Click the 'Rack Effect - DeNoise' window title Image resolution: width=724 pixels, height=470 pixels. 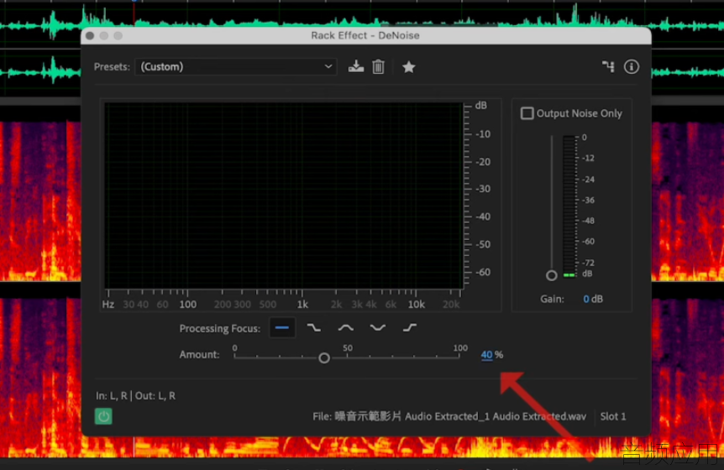tap(365, 35)
